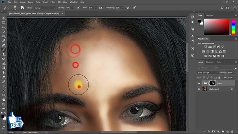Open the 3D panel cube icon

[193, 55]
